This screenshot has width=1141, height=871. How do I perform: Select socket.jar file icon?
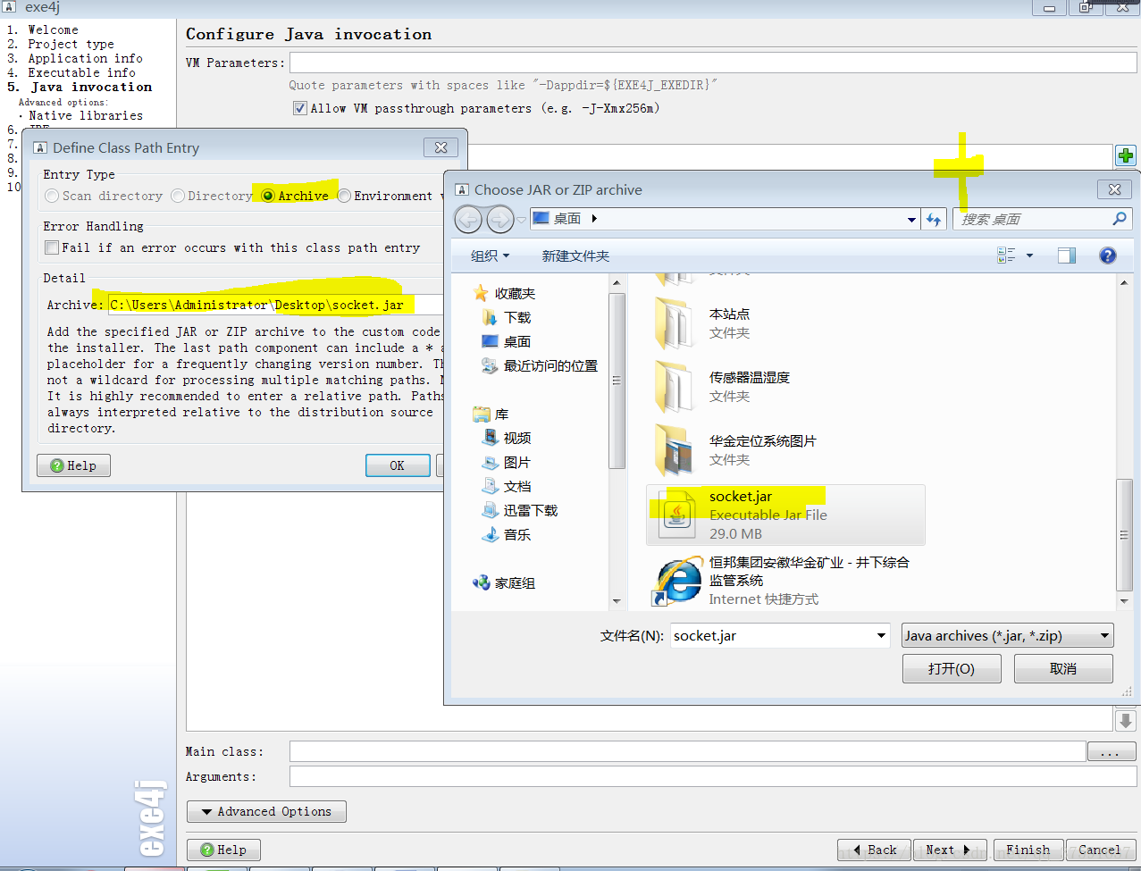tap(676, 515)
